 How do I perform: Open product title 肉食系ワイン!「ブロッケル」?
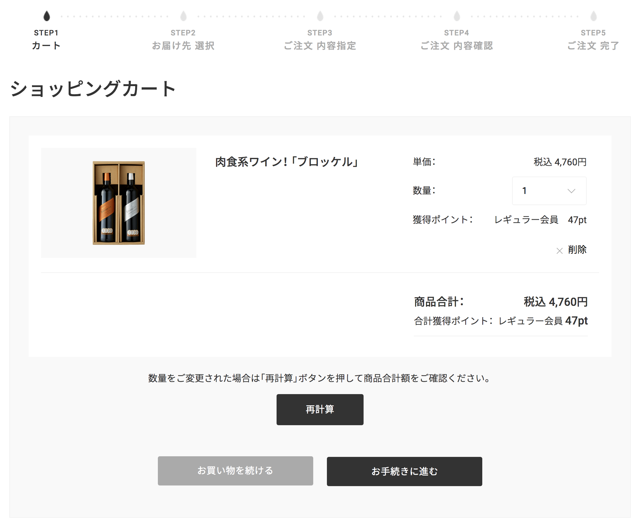point(287,162)
